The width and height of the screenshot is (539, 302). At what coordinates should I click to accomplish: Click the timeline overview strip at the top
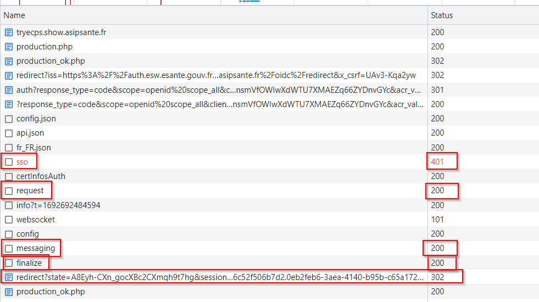coord(269,2)
